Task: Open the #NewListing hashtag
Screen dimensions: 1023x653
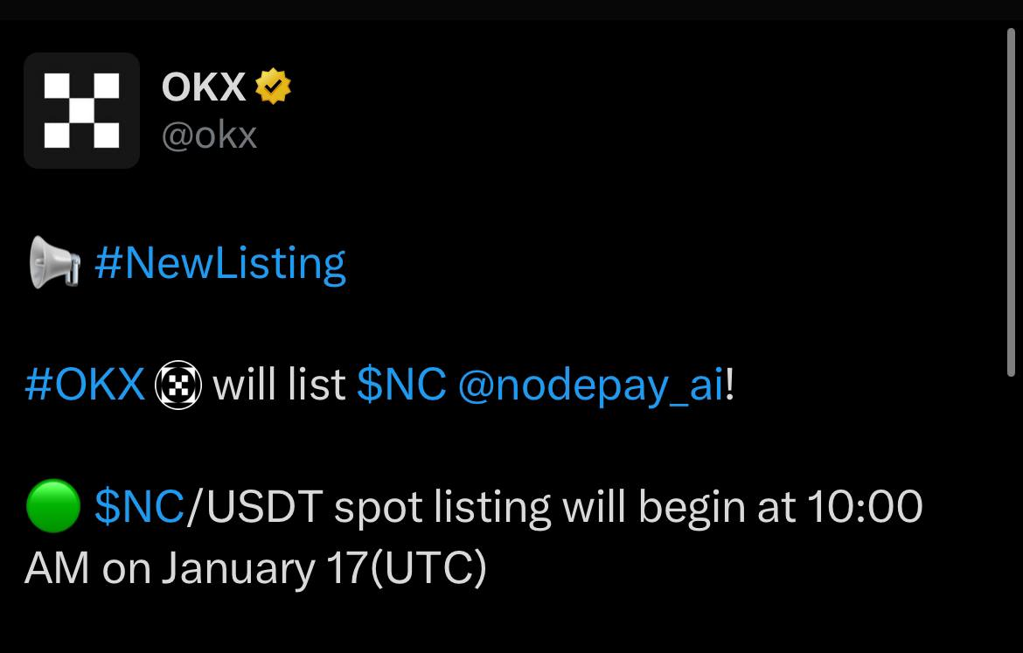Action: pyautogui.click(x=219, y=264)
